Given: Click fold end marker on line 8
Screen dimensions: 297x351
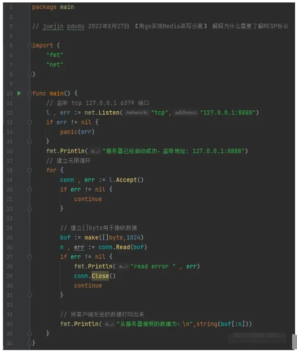Looking at the screenshot, I should pyautogui.click(x=30, y=74).
